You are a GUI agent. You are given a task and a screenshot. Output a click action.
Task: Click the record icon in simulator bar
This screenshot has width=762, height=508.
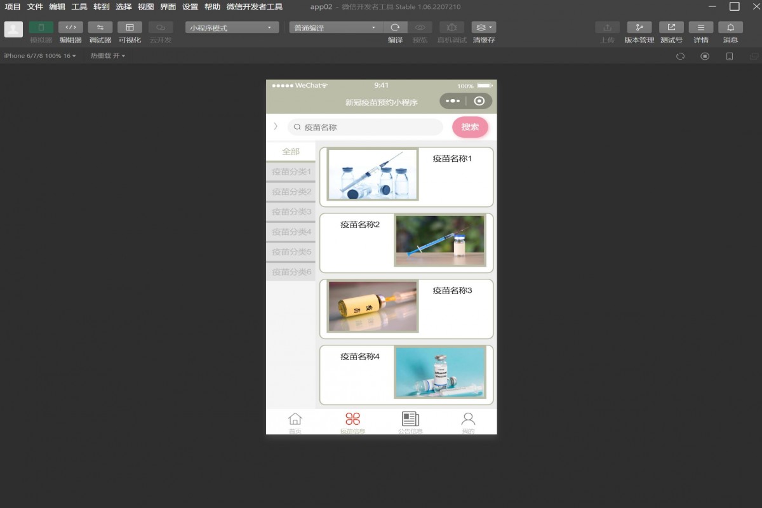[705, 56]
